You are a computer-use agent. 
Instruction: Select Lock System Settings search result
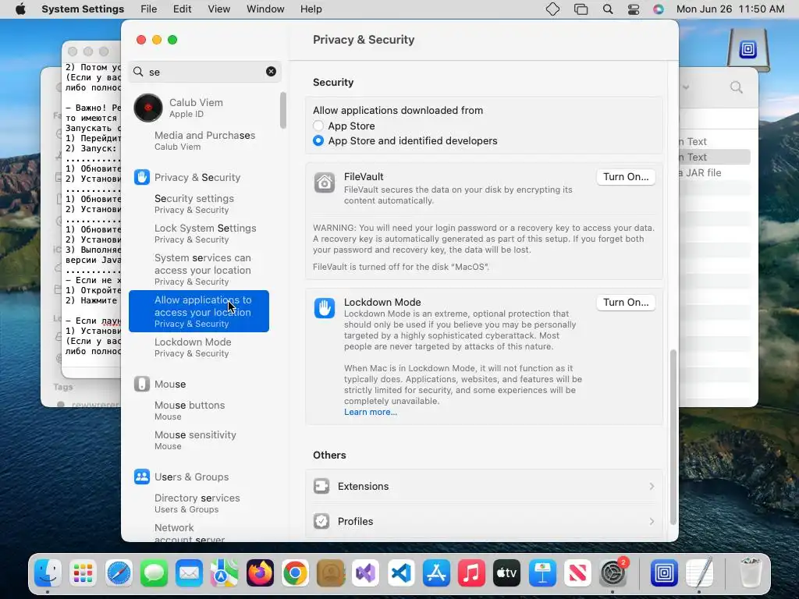coord(199,233)
